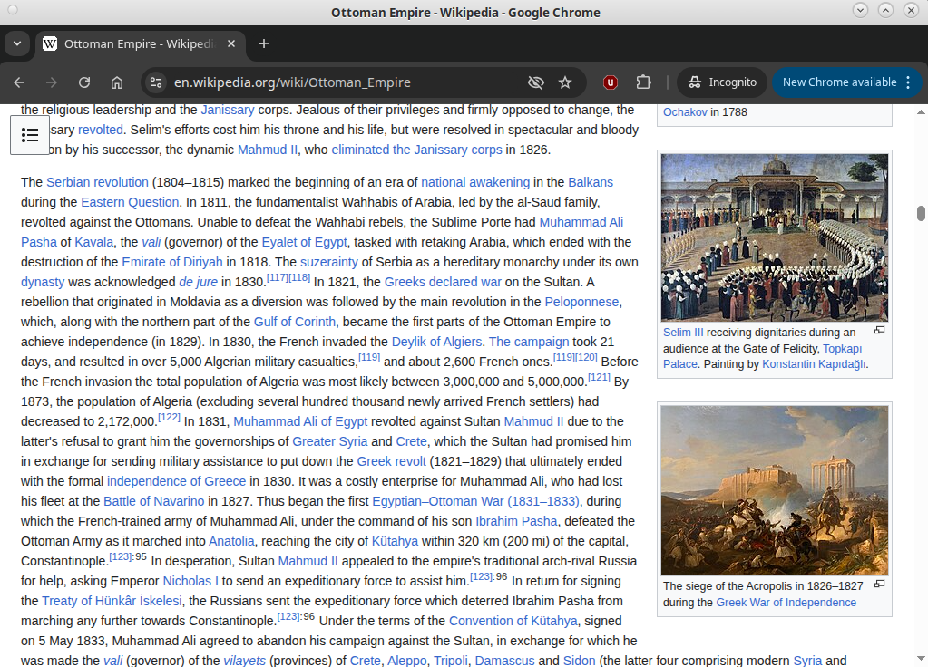This screenshot has width=928, height=667.
Task: Open the Wikipedia table of contents sidebar button
Action: point(30,135)
